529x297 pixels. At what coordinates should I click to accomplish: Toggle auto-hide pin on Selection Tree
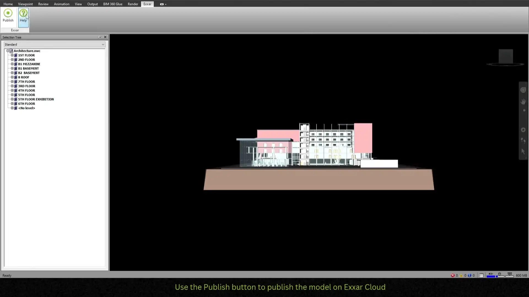(100, 37)
